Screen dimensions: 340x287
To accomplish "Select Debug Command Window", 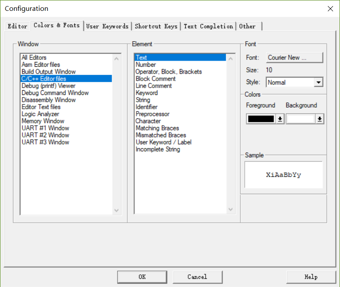I will [x=66, y=93].
